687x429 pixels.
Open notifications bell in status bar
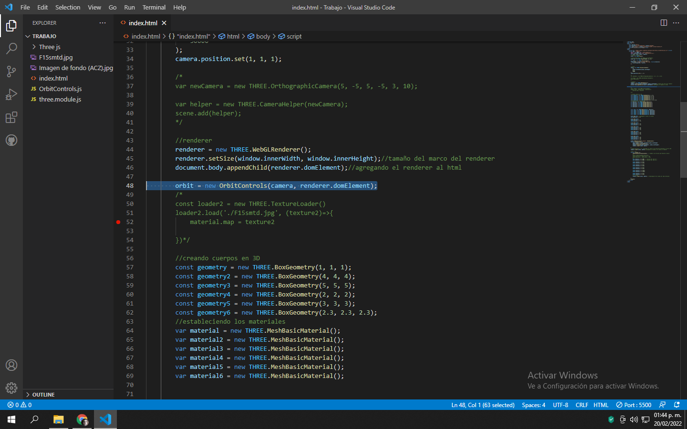point(677,405)
